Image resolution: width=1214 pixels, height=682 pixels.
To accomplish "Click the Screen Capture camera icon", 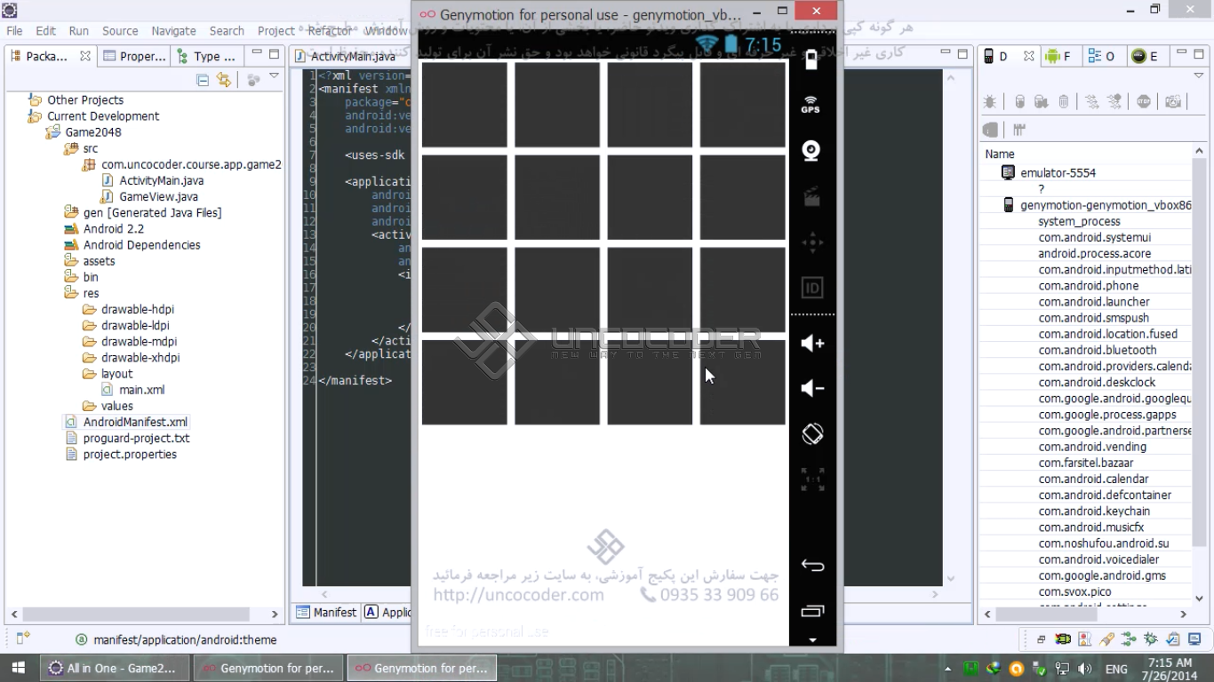I will point(1173,102).
